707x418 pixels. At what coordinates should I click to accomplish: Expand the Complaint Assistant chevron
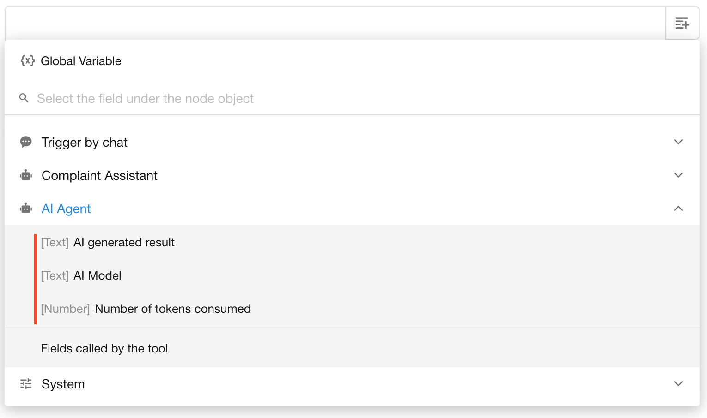pos(678,175)
